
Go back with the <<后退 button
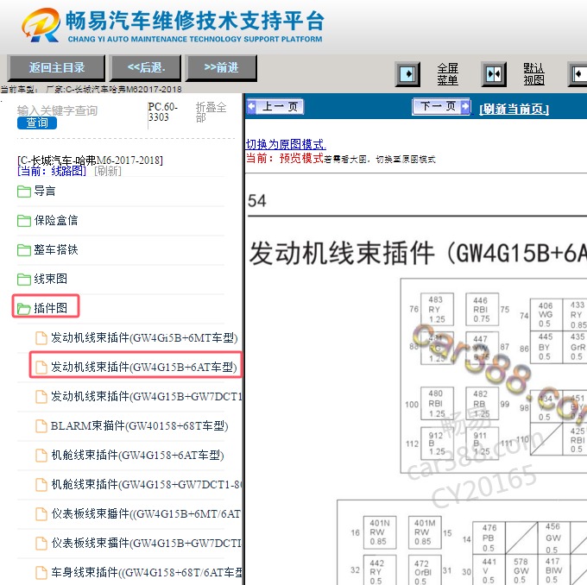(146, 68)
